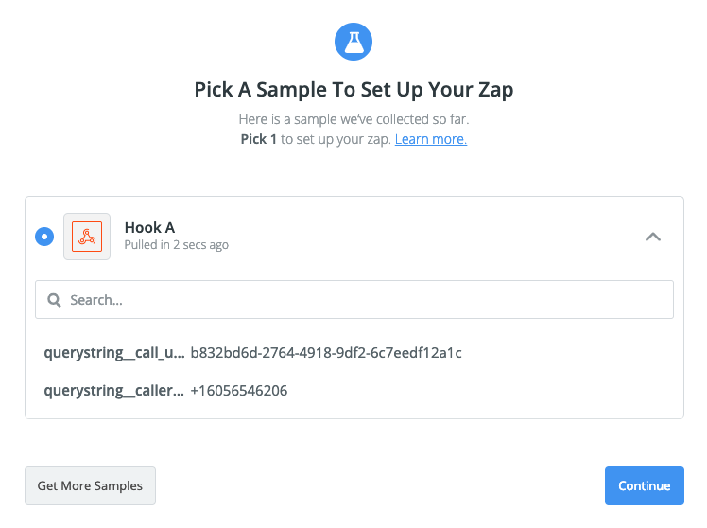Click the 'Pick A Sample' heading
This screenshot has width=707, height=528.
[x=353, y=90]
